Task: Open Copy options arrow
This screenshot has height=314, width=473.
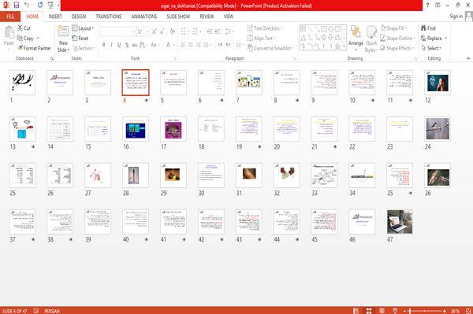Action: coord(38,39)
